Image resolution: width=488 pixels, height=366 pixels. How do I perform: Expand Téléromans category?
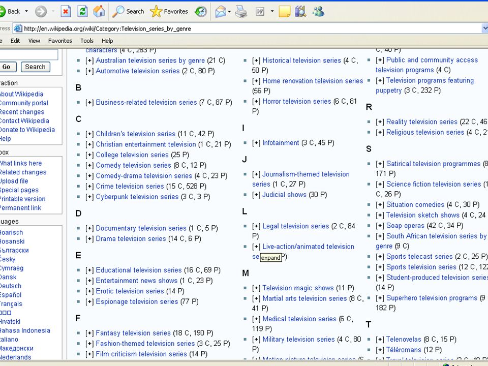pos(380,350)
